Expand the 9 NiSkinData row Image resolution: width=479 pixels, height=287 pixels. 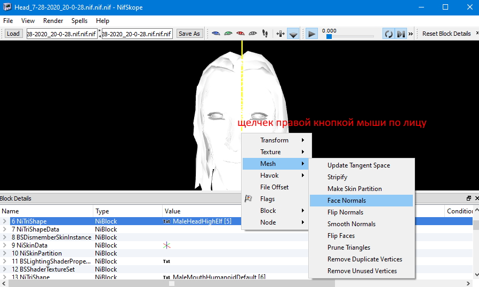[x=5, y=245]
